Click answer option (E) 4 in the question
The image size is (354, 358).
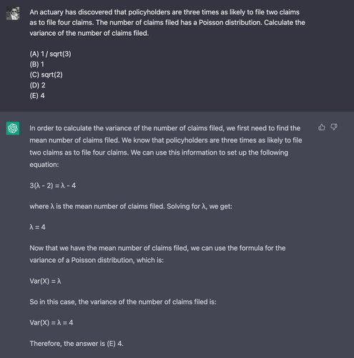click(37, 96)
